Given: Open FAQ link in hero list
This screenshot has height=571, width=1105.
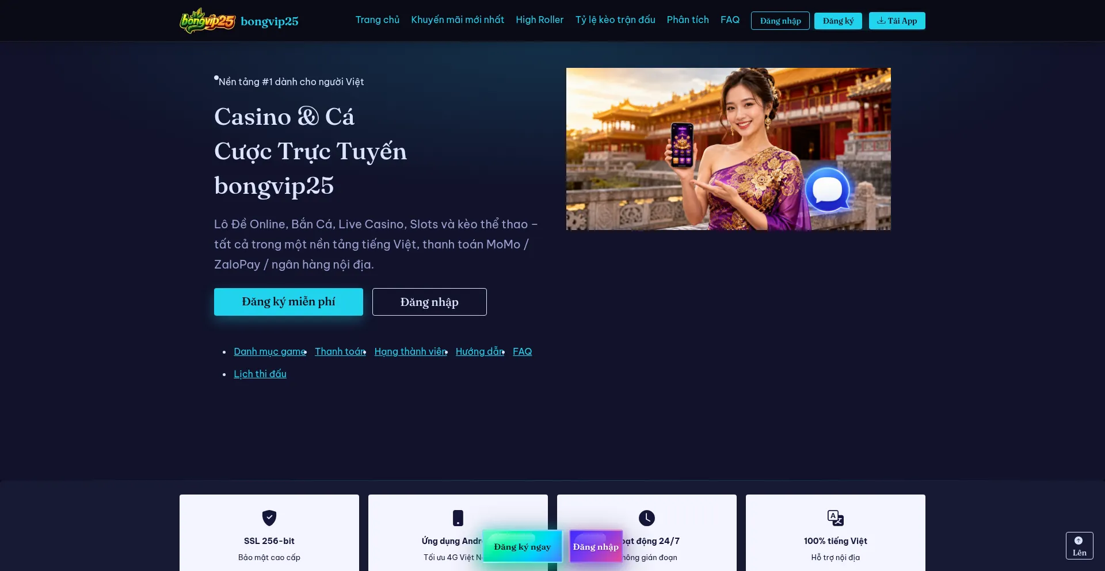Looking at the screenshot, I should tap(522, 351).
